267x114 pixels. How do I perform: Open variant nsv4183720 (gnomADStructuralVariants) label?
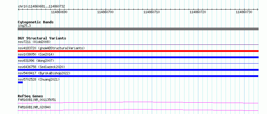coord(51,48)
